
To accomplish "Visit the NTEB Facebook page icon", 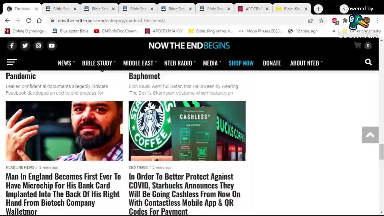I will (x=12, y=46).
